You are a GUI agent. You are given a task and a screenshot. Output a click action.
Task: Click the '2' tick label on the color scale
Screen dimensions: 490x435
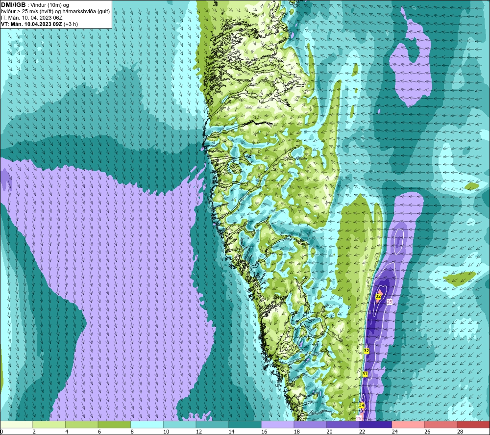(x=34, y=432)
